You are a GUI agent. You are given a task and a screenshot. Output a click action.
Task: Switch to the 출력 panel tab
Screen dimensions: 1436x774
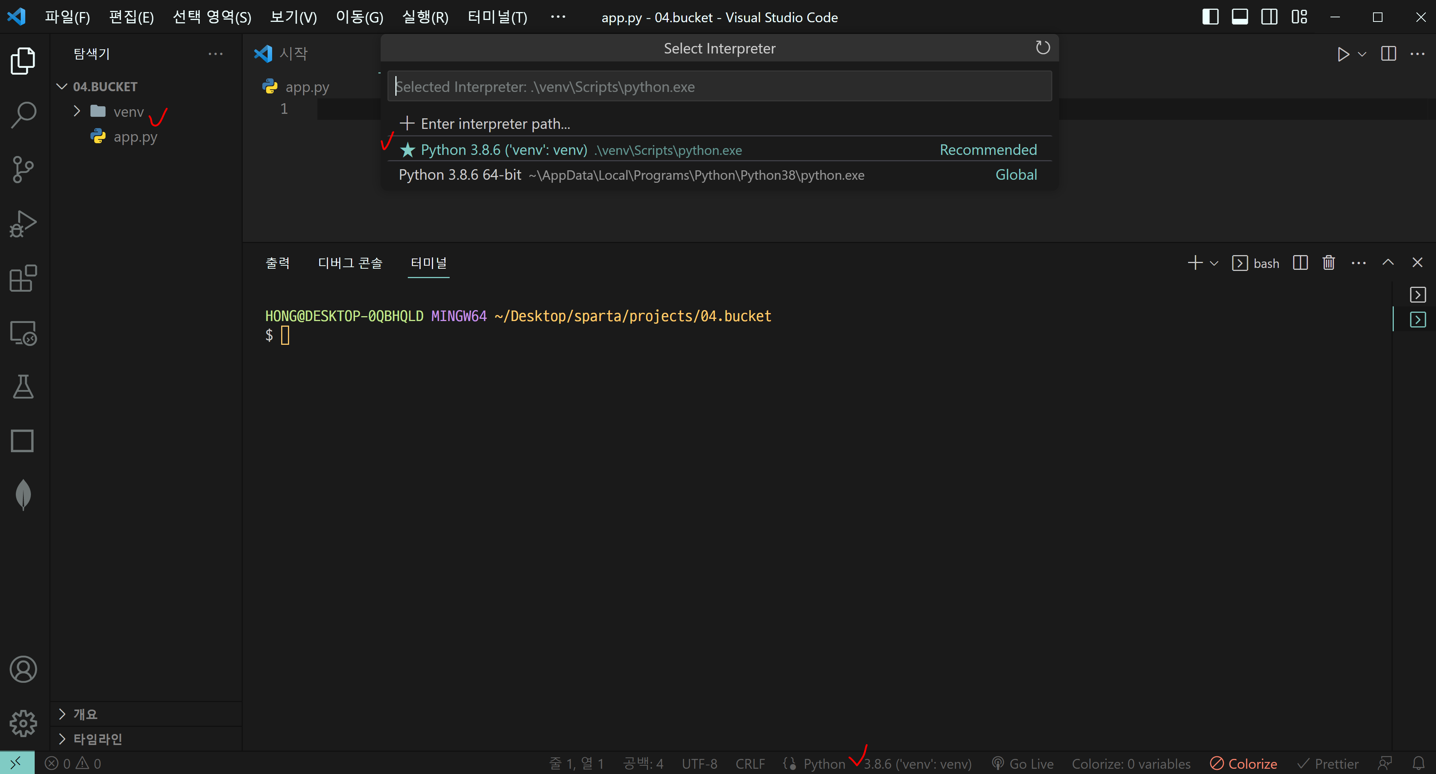[x=278, y=263]
